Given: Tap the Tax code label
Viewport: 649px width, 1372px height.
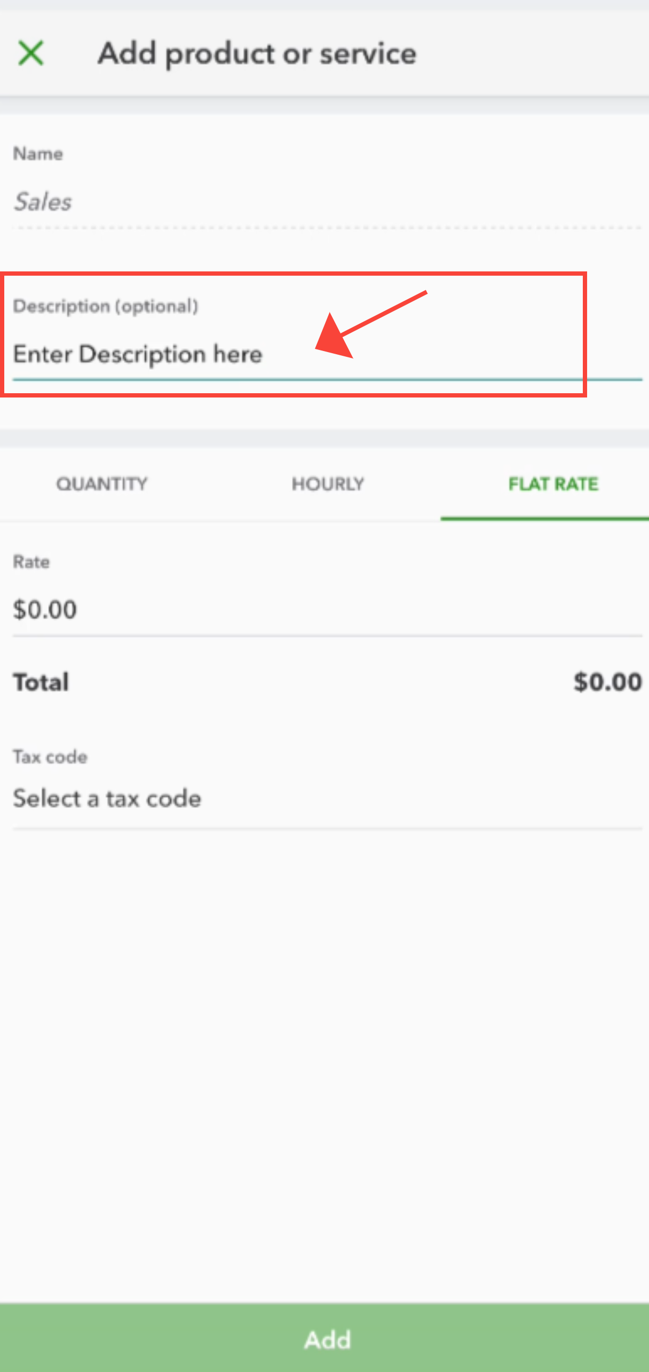Looking at the screenshot, I should point(50,757).
